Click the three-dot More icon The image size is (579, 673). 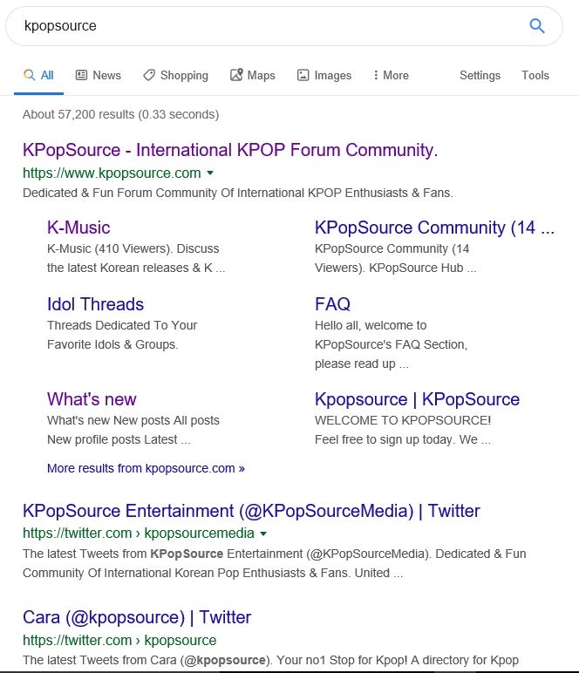coord(376,75)
